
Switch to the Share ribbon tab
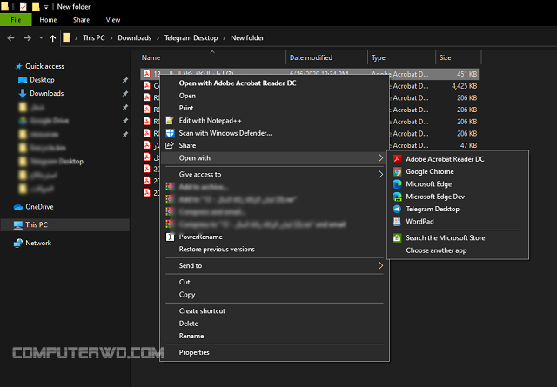pos(81,20)
